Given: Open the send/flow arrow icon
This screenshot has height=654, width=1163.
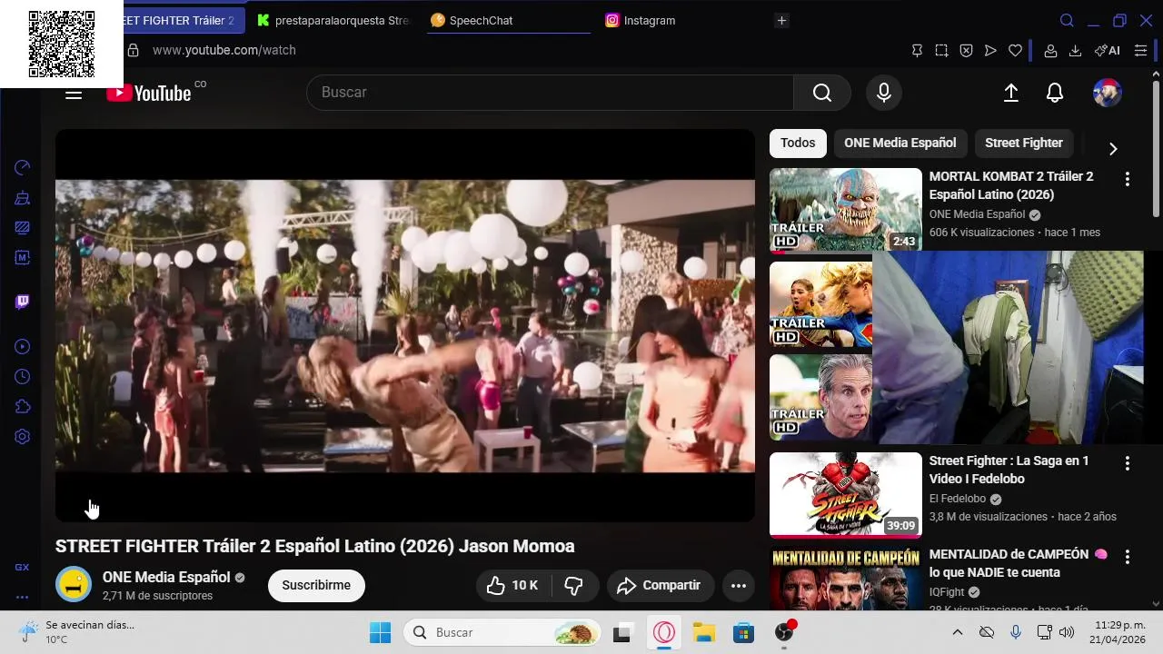Looking at the screenshot, I should [x=991, y=51].
